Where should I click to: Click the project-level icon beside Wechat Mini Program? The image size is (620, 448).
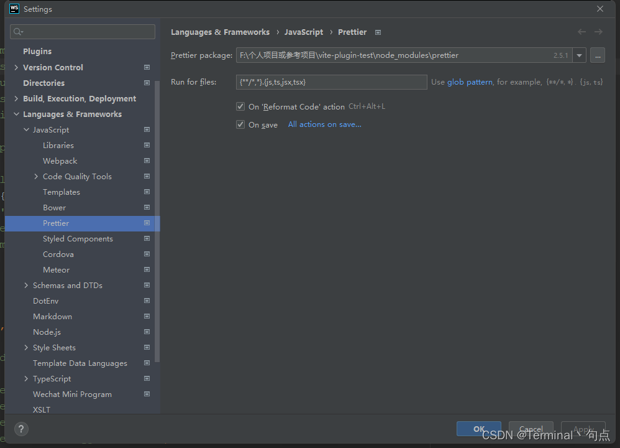147,394
